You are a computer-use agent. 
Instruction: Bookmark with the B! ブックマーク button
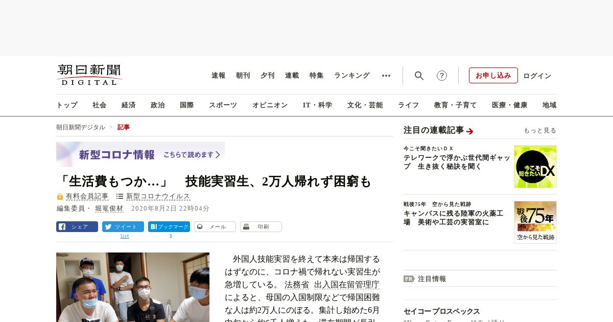coord(169,227)
